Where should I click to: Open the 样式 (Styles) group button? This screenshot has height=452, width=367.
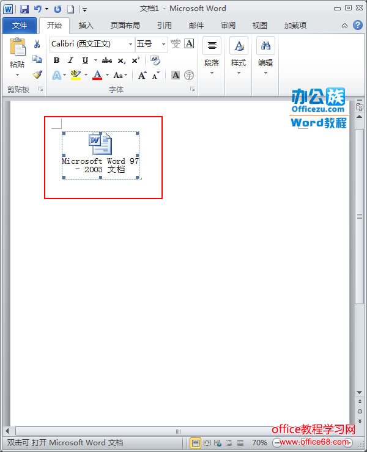tap(239, 56)
